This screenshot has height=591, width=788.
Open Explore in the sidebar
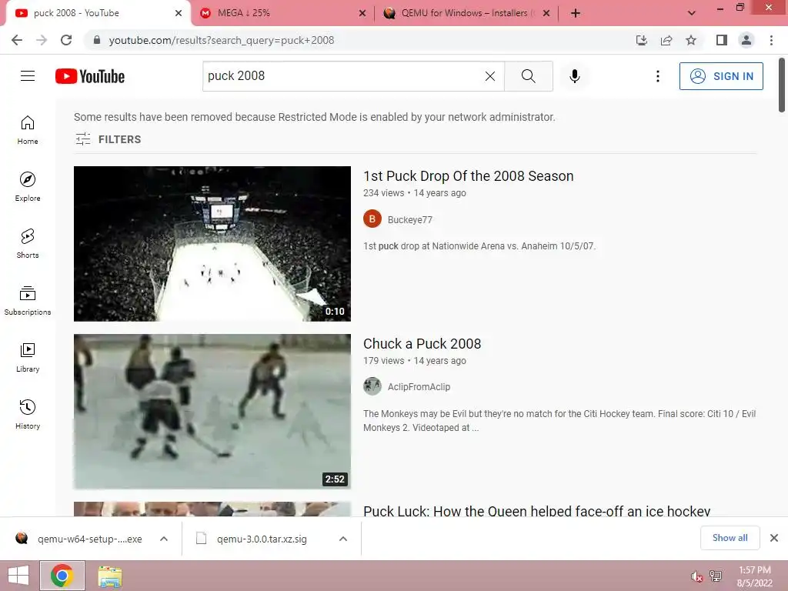[x=28, y=187]
